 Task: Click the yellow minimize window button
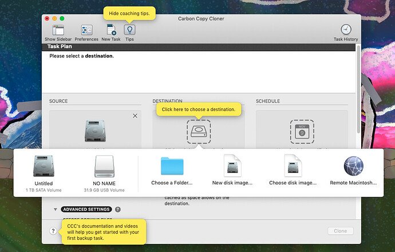tap(54, 18)
